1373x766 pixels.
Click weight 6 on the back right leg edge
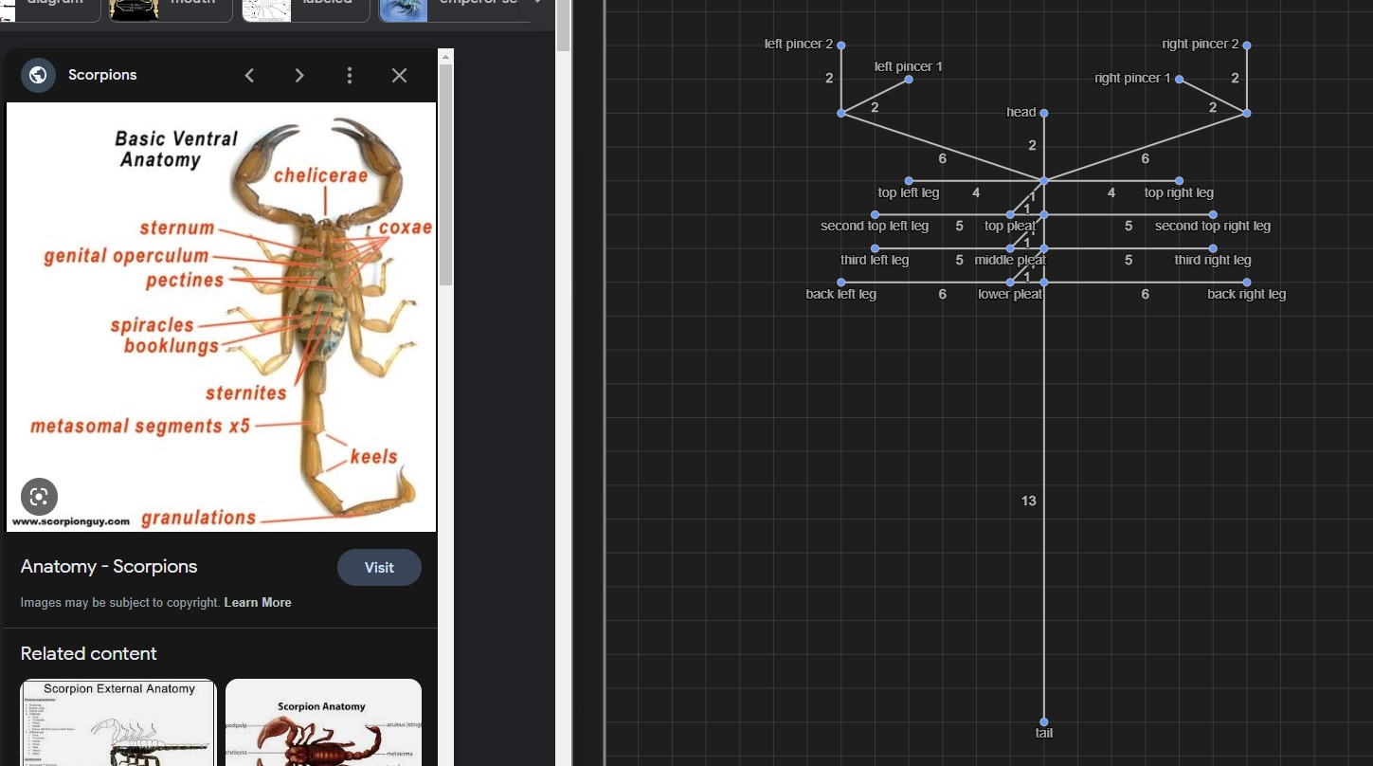click(1145, 294)
